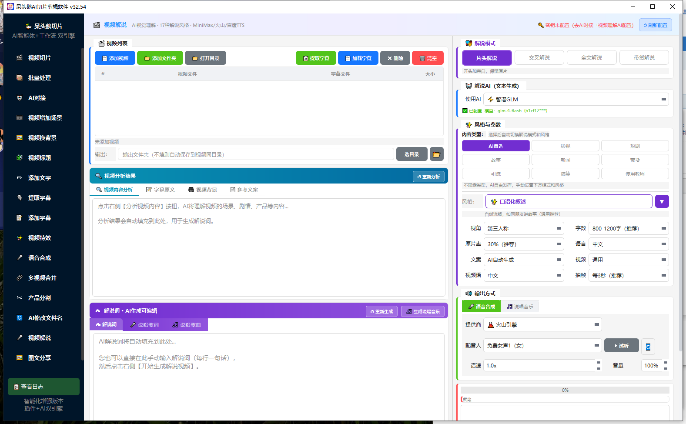Viewport: 686px width, 424px height.
Task: Open AI修改文件名 in the sidebar
Action: [45, 318]
